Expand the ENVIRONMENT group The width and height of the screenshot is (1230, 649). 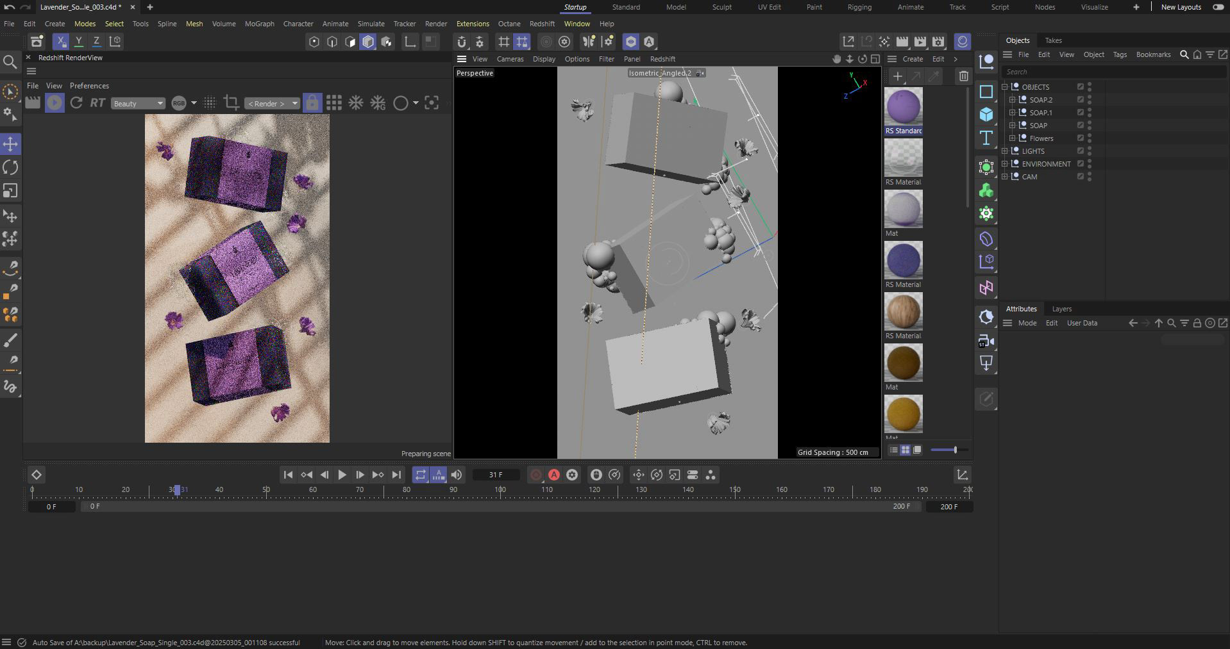click(1004, 164)
